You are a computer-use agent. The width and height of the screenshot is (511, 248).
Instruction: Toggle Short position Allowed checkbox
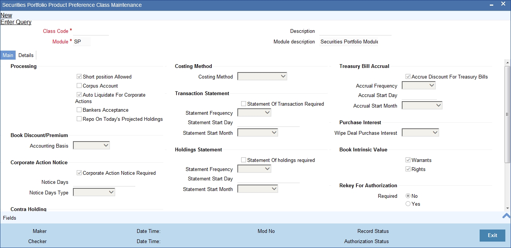click(79, 77)
